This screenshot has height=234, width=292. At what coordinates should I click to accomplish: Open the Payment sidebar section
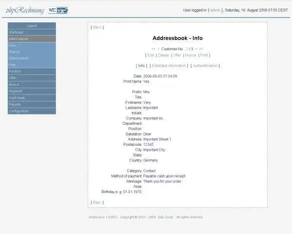pos(32,91)
